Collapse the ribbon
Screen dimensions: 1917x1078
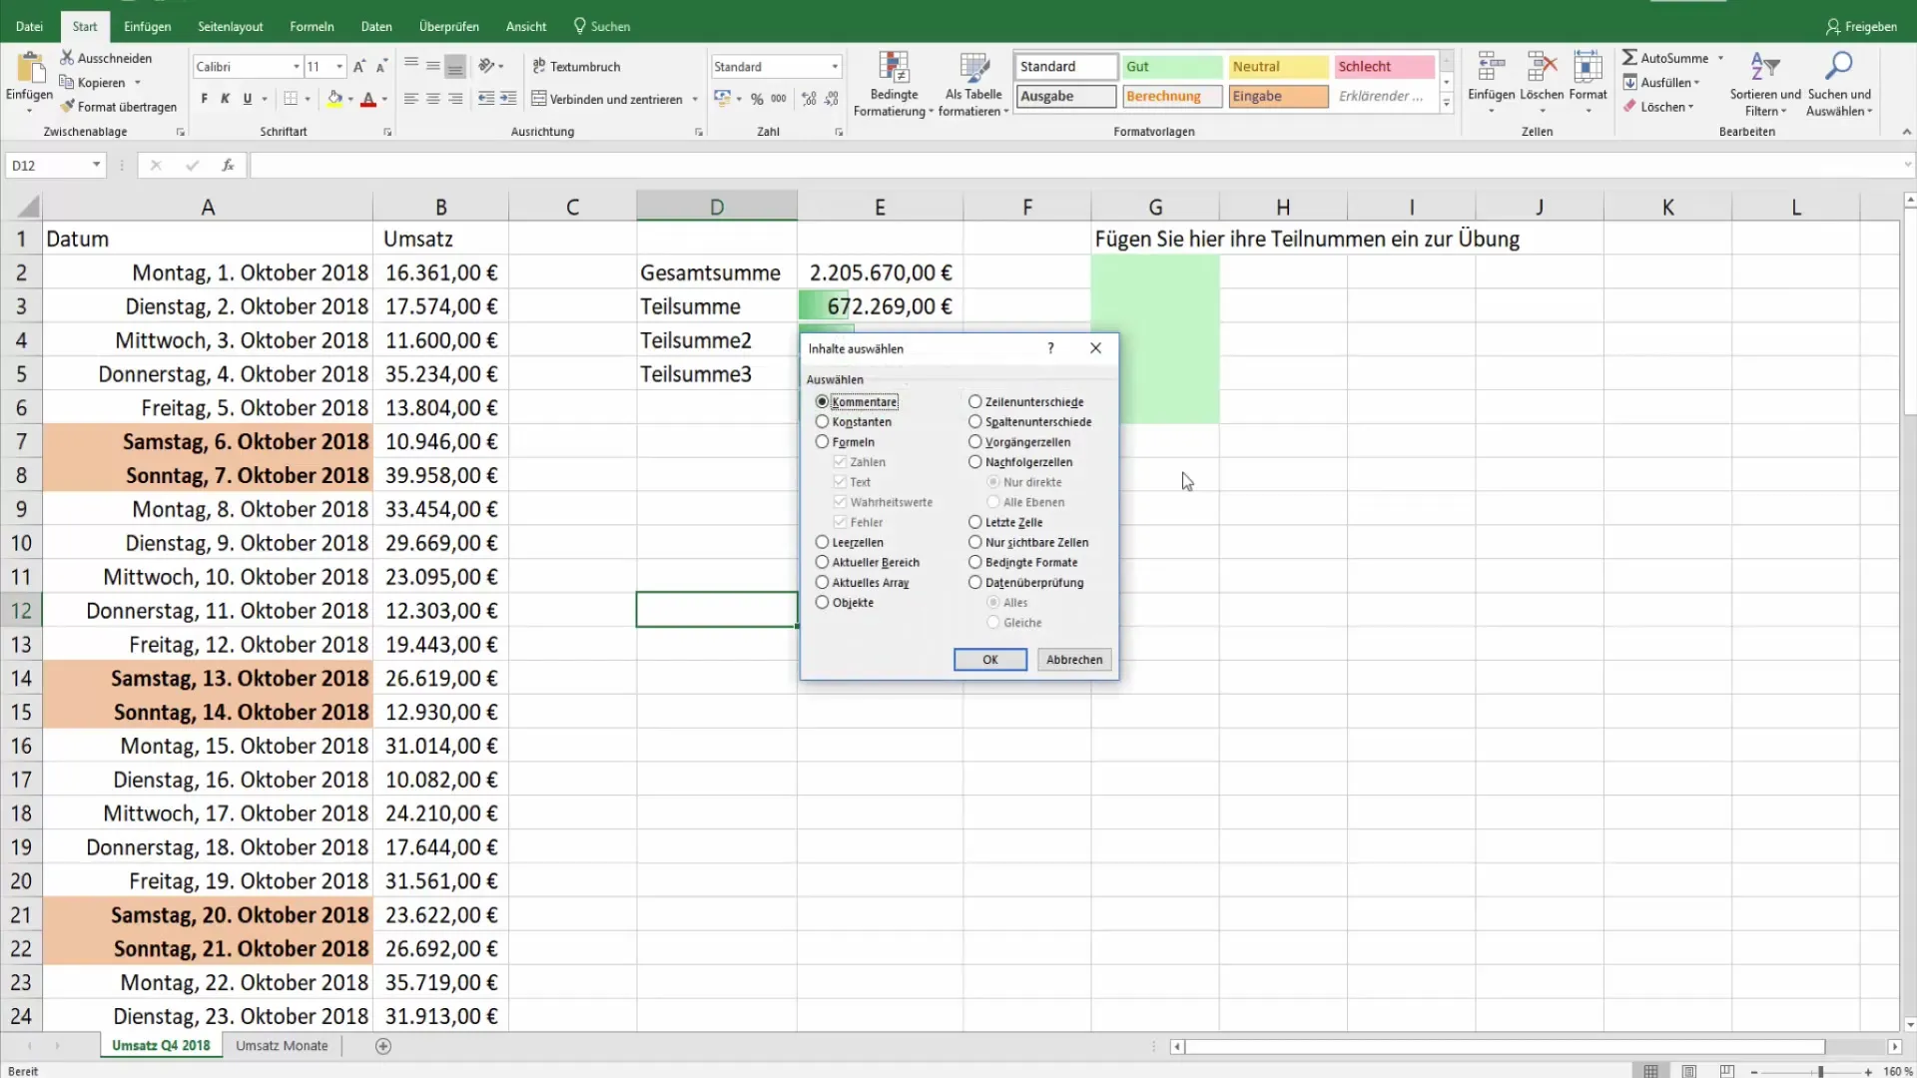pos(1906,132)
